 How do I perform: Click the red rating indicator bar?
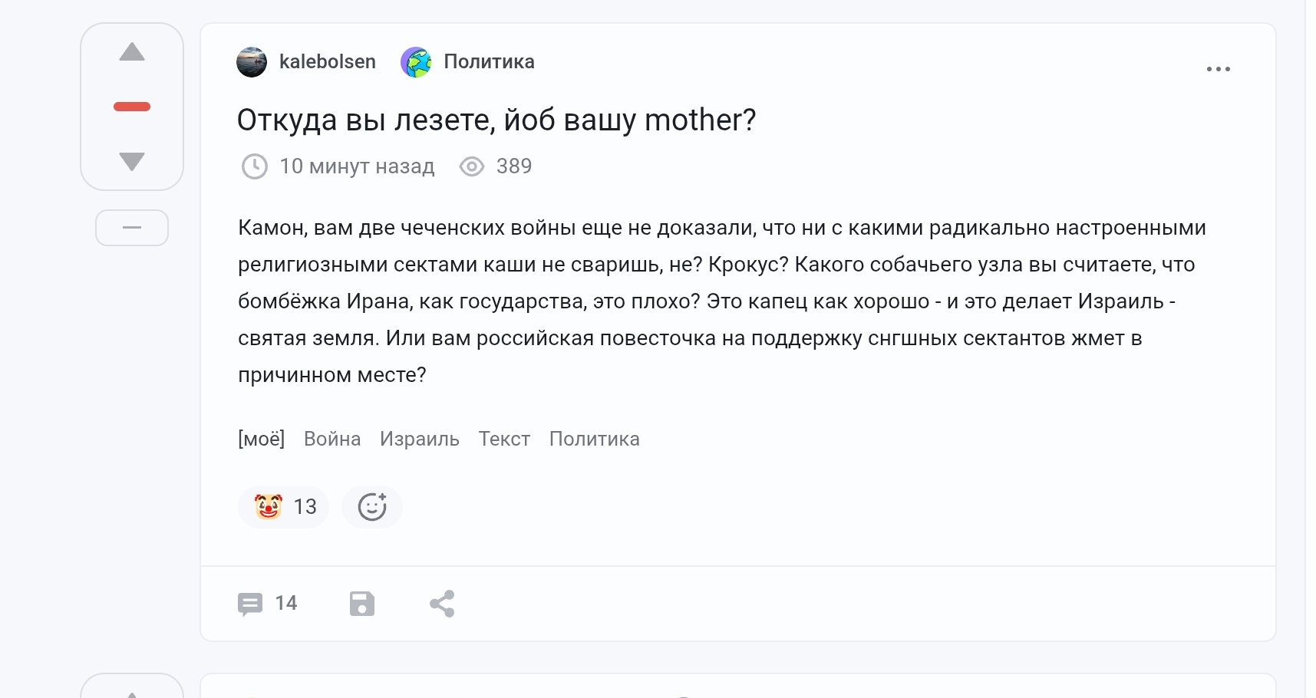click(x=132, y=107)
